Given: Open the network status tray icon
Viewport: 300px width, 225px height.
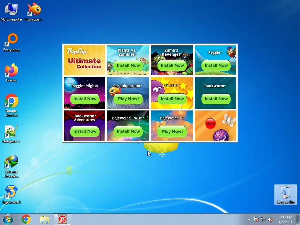Looking at the screenshot, I should click(x=263, y=220).
